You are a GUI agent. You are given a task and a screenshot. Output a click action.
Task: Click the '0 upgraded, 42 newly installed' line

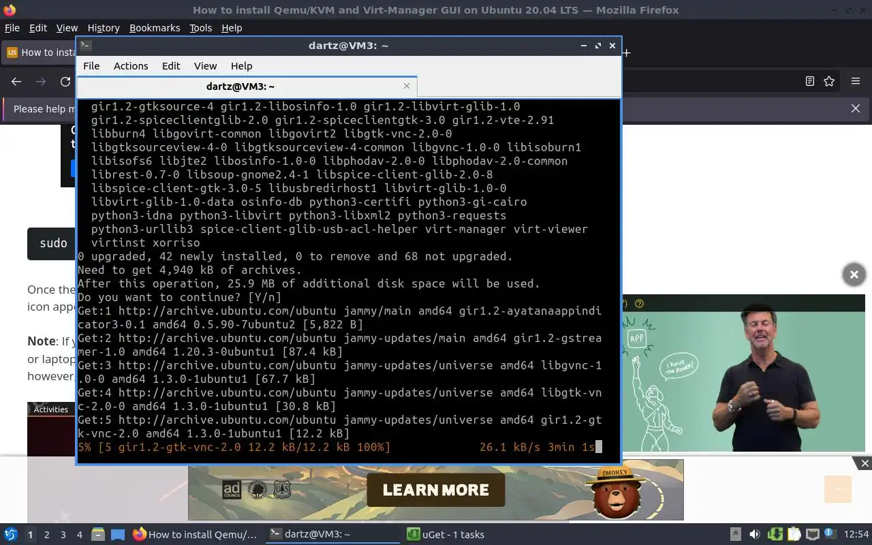pos(295,256)
